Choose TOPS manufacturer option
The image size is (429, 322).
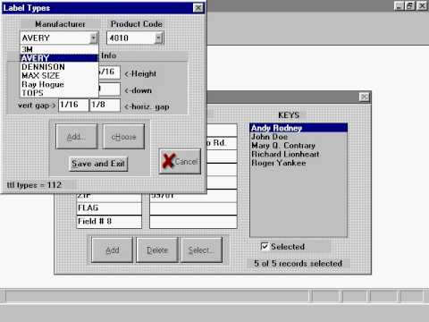(x=59, y=93)
